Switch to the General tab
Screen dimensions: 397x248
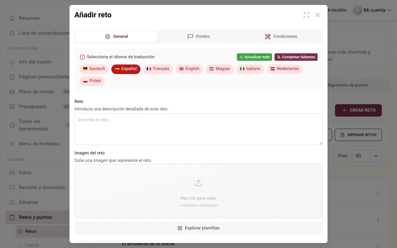(116, 36)
